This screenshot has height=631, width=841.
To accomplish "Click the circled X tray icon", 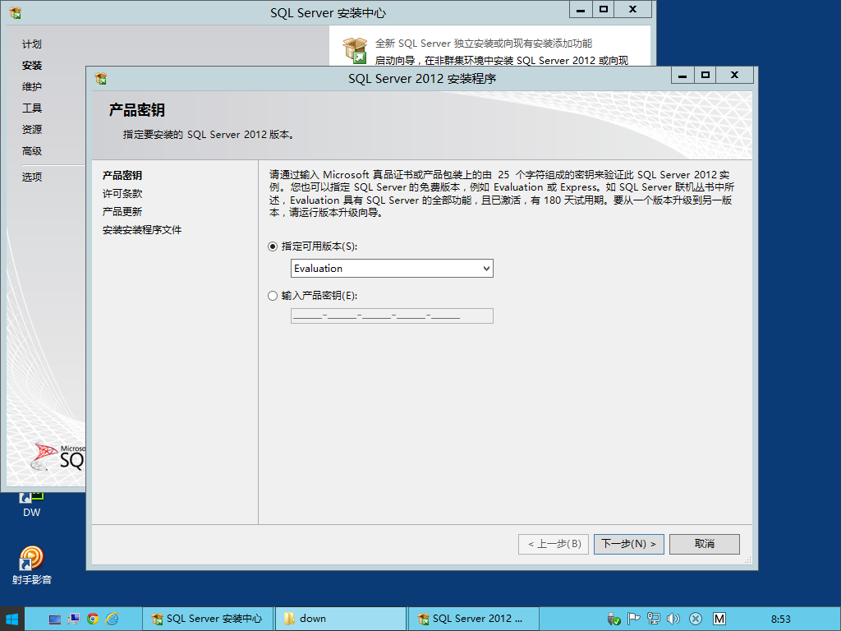I will pos(696,619).
